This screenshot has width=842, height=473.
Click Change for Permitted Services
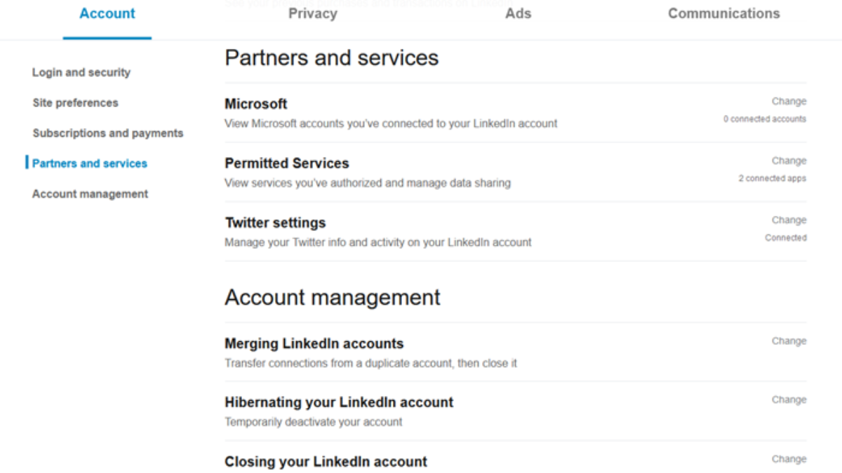click(789, 161)
